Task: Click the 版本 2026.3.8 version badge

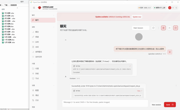Action: pyautogui.click(x=145, y=8)
